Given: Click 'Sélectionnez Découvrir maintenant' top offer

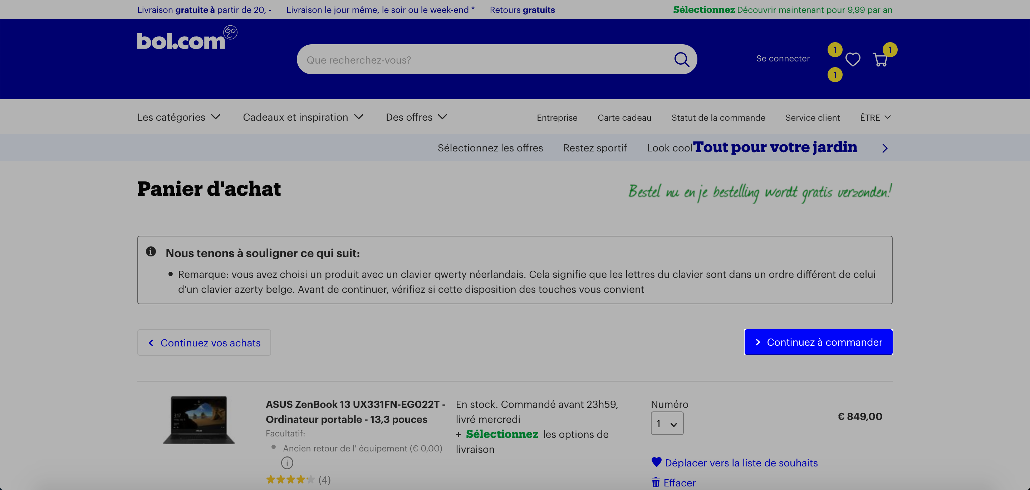Looking at the screenshot, I should (x=783, y=10).
